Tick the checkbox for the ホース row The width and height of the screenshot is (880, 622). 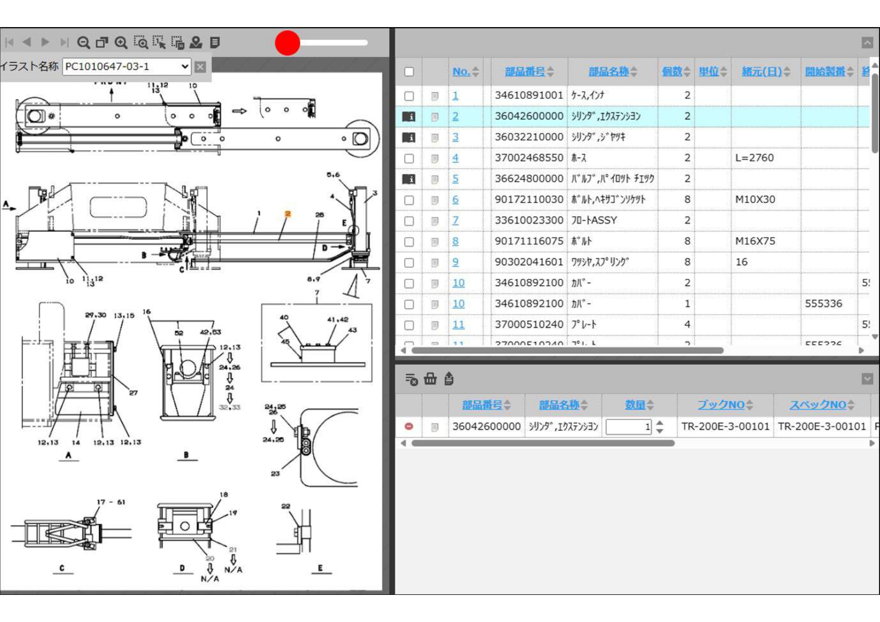(x=409, y=159)
